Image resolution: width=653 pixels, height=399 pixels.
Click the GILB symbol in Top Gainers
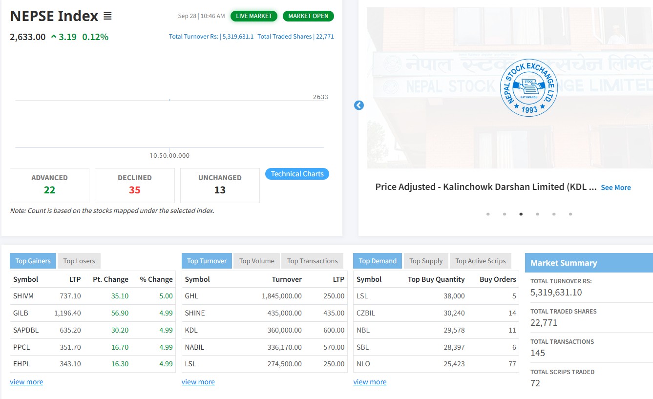pos(21,313)
